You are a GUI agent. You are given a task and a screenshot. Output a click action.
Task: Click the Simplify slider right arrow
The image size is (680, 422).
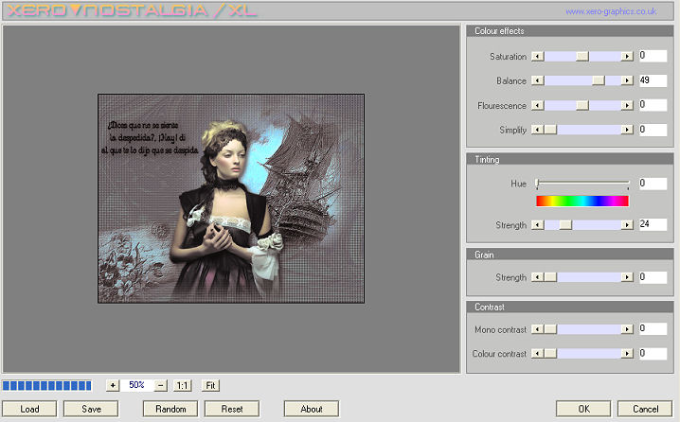coord(627,130)
